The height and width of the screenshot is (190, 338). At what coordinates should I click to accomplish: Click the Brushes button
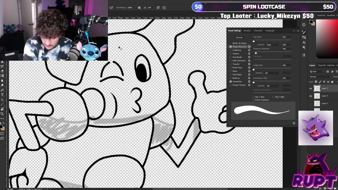coord(239,37)
